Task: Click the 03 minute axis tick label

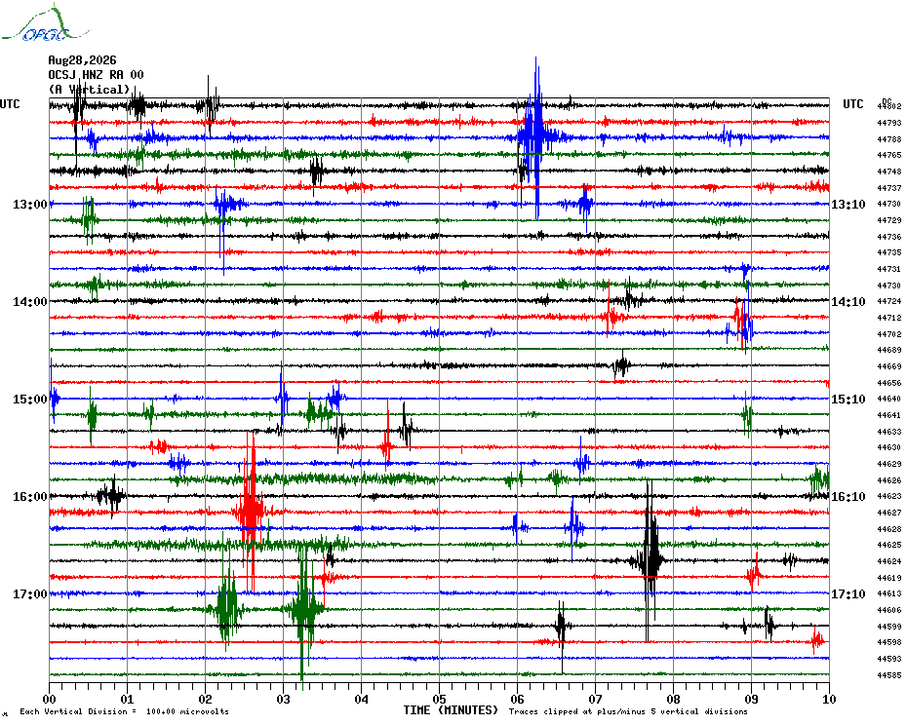Action: [x=284, y=699]
